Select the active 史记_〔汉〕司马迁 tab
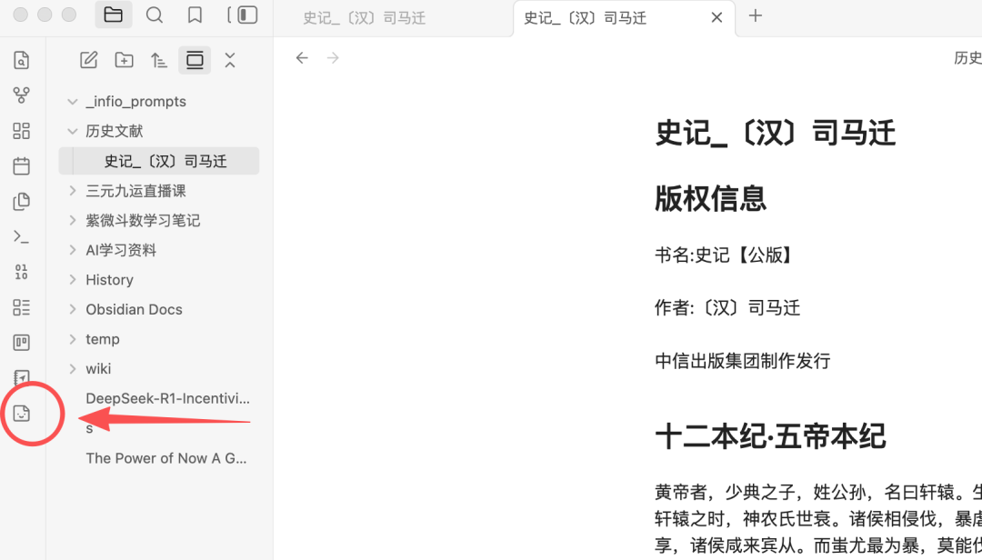 coord(585,18)
